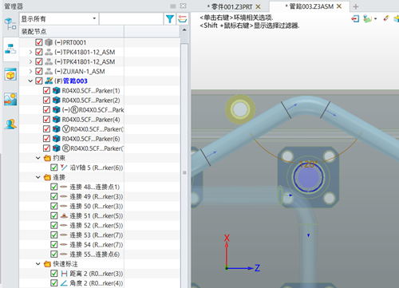Click the 沿Y轴 5 constraint icon

tap(64, 168)
